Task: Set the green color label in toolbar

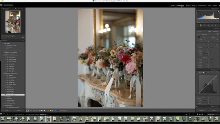Action: pyautogui.click(x=52, y=111)
